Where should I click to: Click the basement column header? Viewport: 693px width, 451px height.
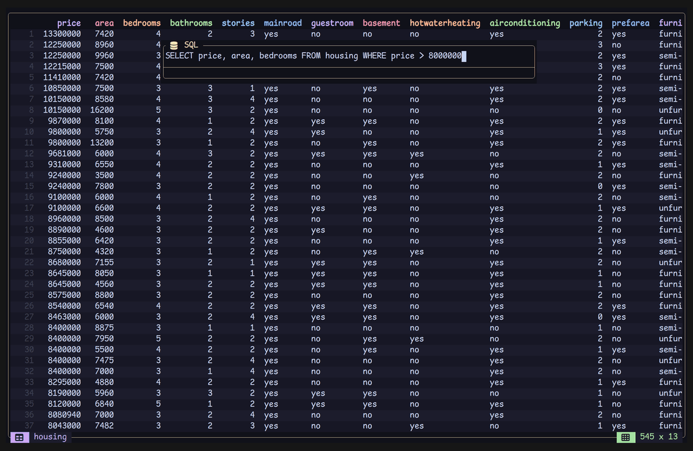pos(381,23)
